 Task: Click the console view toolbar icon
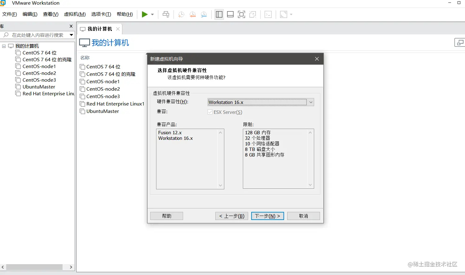(268, 14)
